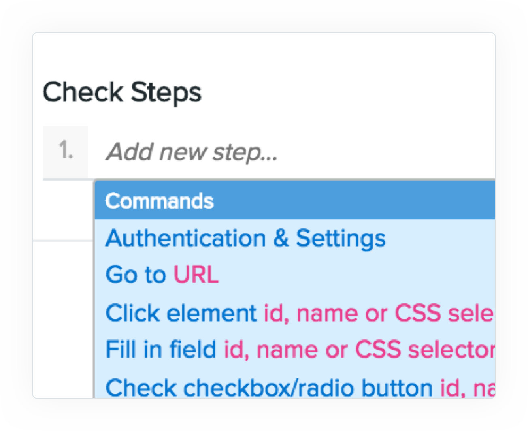
Task: Click the blue 'Check checkbox/radio button' words
Action: tap(269, 388)
